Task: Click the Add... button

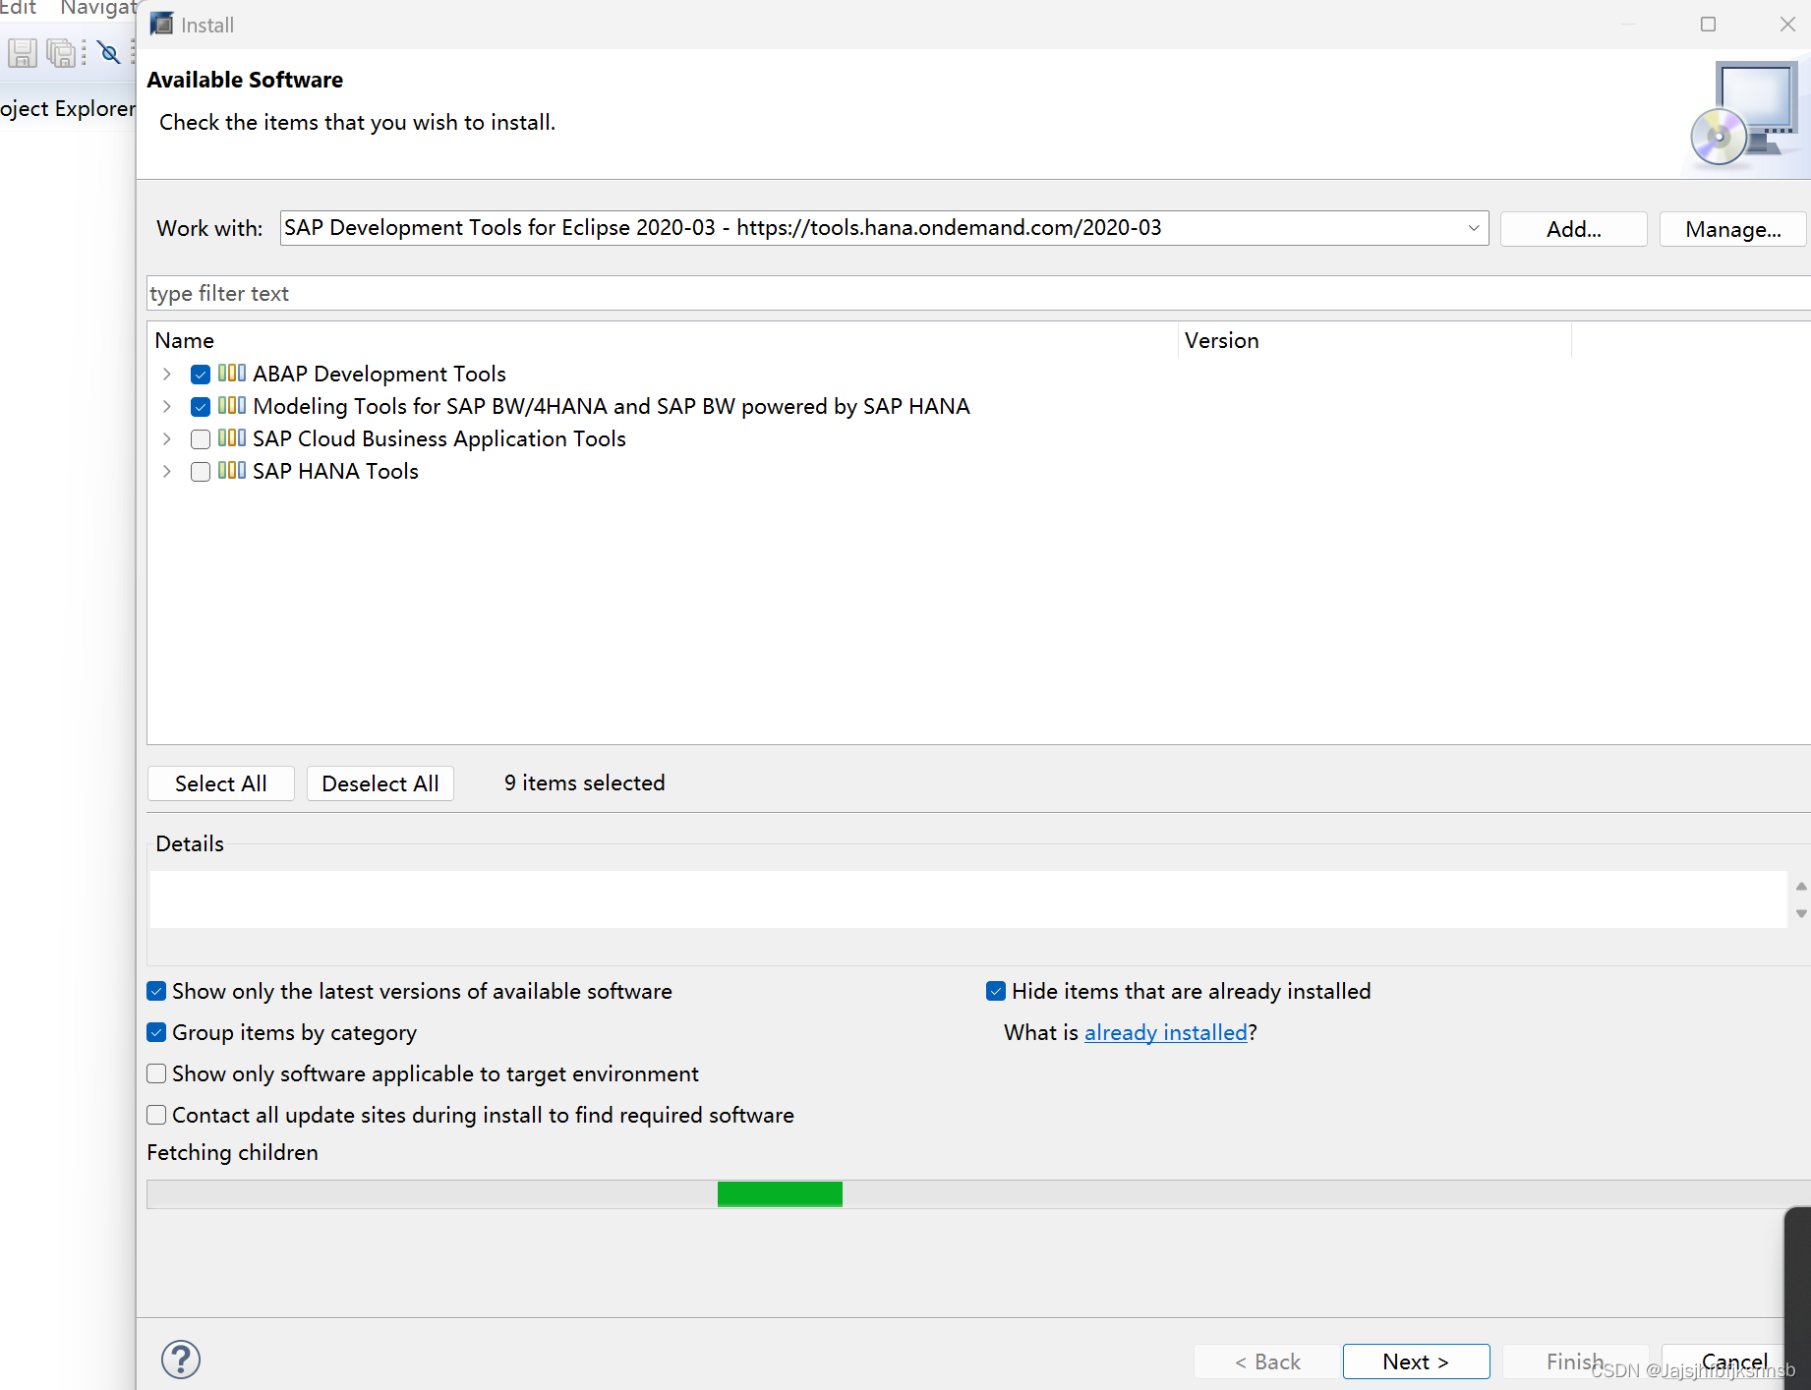Action: coord(1573,229)
